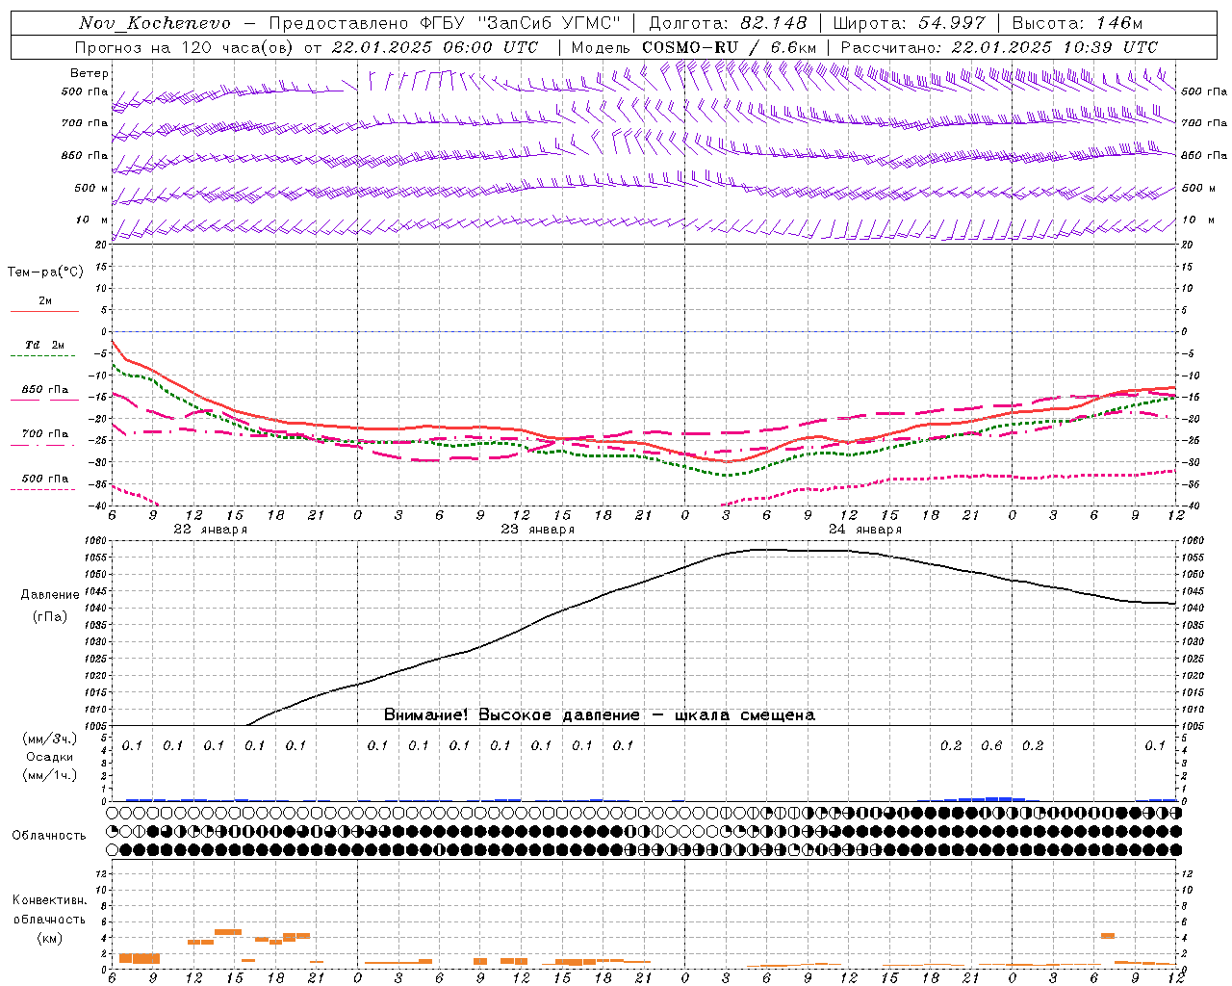Click the 'Конвективн.' convective cloud label
Image resolution: width=1232 pixels, height=986 pixels.
49,900
